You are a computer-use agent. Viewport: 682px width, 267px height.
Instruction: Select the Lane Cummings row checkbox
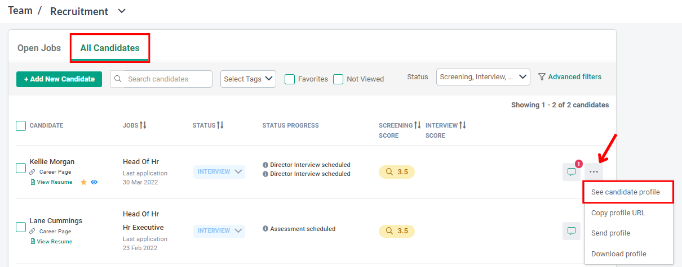pos(21,227)
